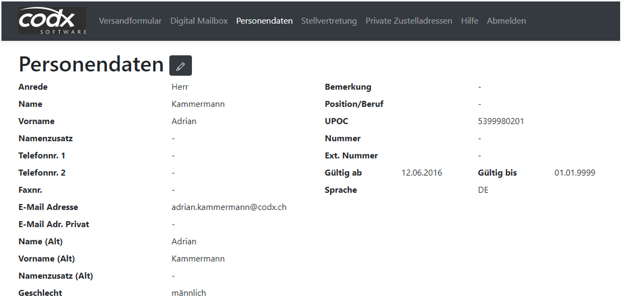Open the Versandformular page
The image size is (624, 302).
[x=130, y=21]
